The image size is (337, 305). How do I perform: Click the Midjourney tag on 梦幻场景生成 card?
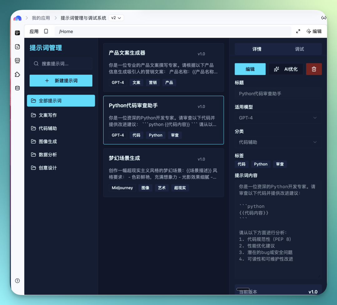click(122, 188)
